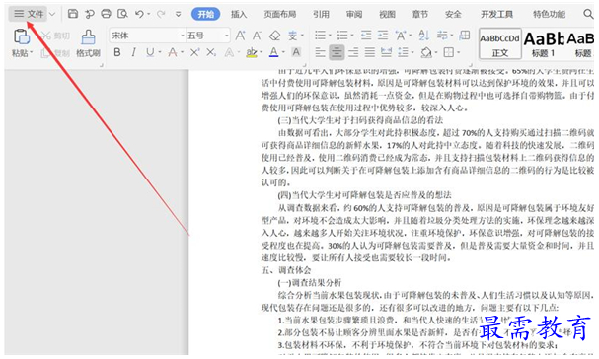Image resolution: width=599 pixels, height=359 pixels.
Task: Click the Chinese layout A icon
Action: 401,36
